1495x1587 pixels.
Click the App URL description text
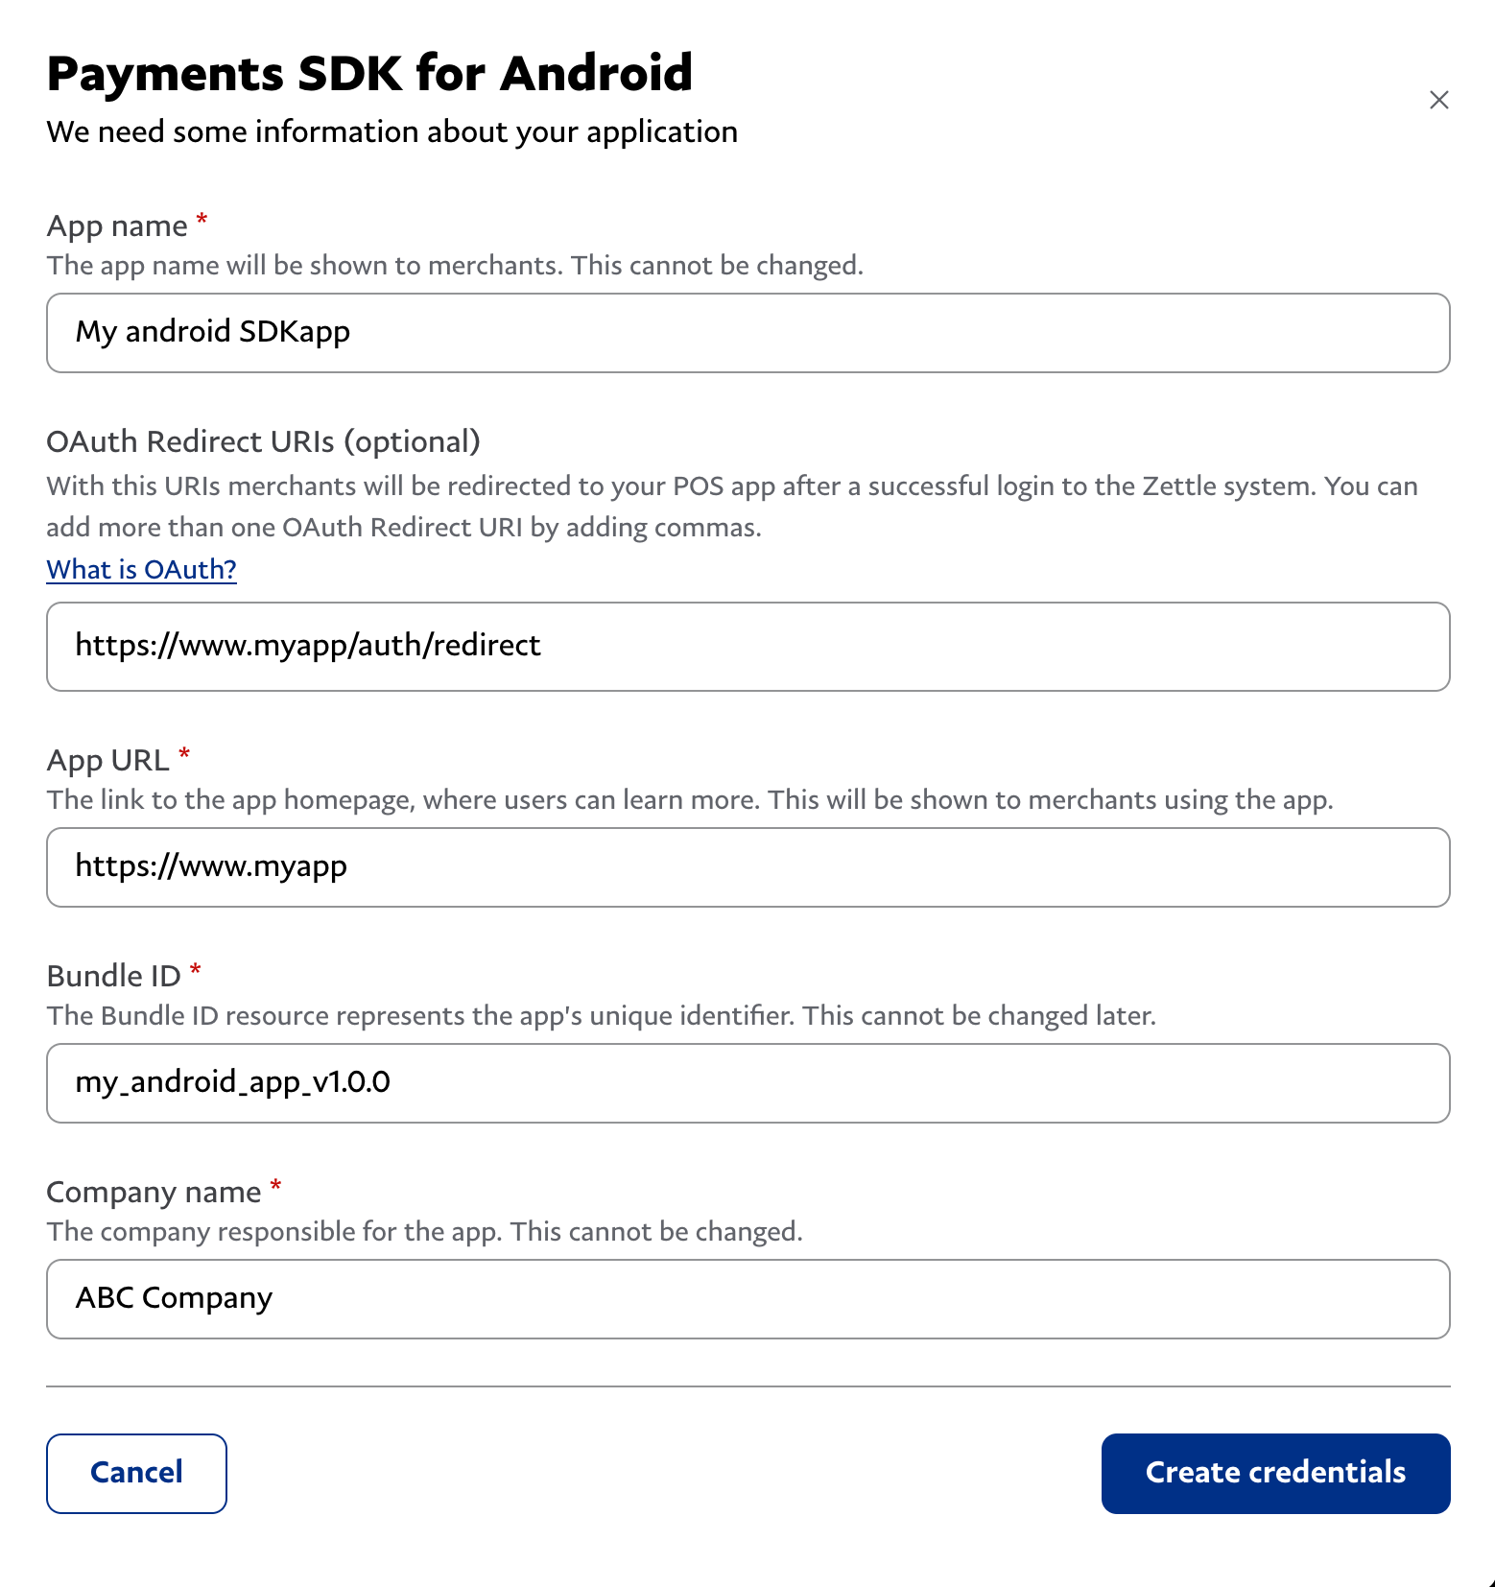(691, 799)
